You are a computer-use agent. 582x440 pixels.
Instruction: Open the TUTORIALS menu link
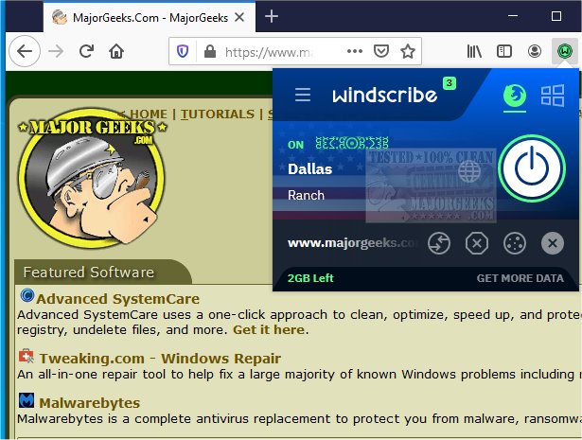click(218, 114)
